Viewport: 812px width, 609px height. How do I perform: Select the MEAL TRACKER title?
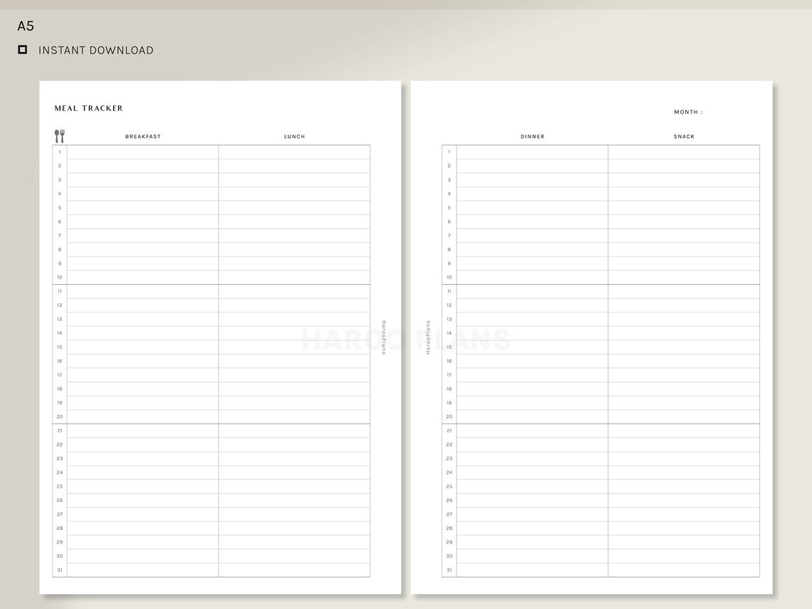tap(88, 108)
